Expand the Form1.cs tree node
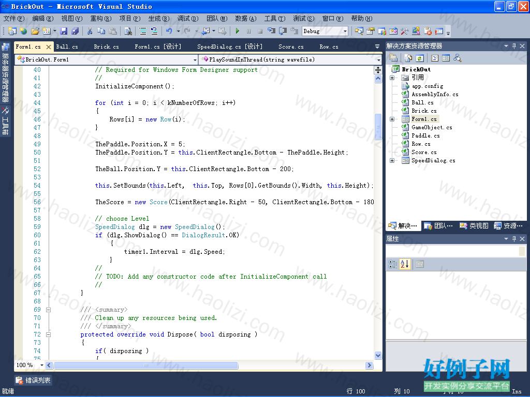Screen dimensions: 530x397 [x=392, y=119]
